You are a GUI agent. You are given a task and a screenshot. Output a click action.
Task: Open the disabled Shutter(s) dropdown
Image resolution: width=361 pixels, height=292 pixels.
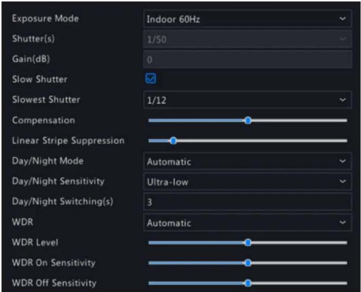248,39
